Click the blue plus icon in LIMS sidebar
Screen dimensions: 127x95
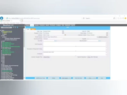17,27
